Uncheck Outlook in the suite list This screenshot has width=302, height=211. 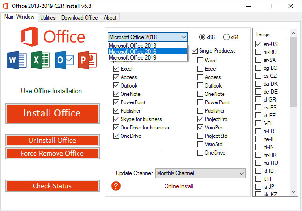pyautogui.click(x=116, y=86)
